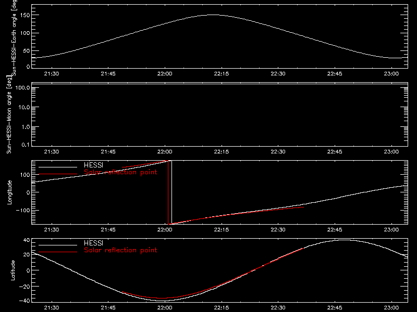Select red Solar reflection point text in Latitude plot
This screenshot has width=417, height=312.
(x=120, y=250)
